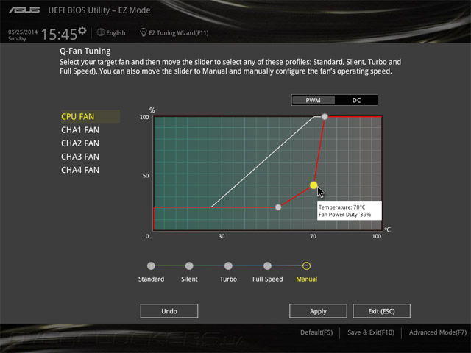Screen dimensions: 471x353
Task: Click the Exit (ESC) button
Action: [x=381, y=311]
